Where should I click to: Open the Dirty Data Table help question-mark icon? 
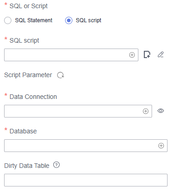pyautogui.click(x=56, y=165)
